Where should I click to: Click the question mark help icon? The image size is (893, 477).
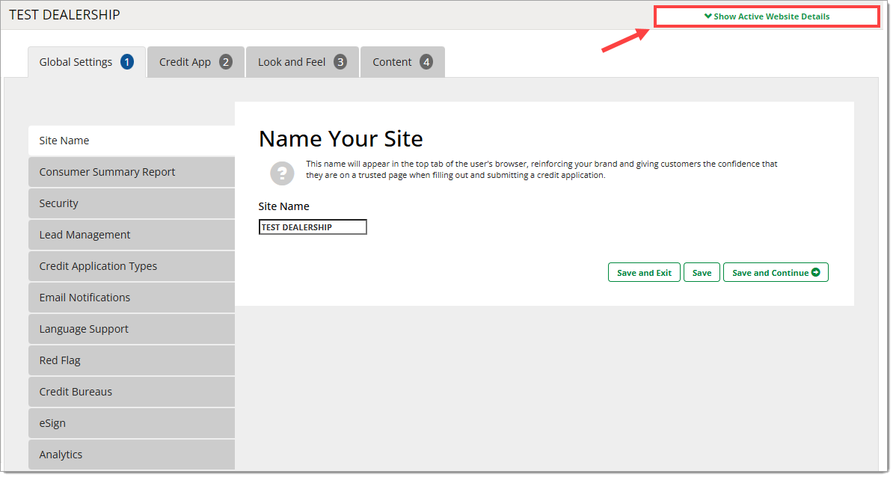(x=282, y=173)
